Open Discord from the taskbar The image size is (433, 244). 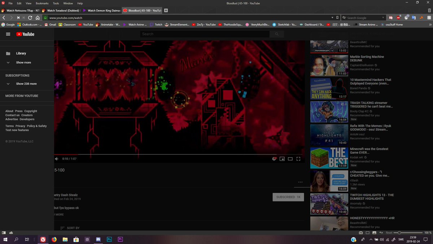coord(98,239)
